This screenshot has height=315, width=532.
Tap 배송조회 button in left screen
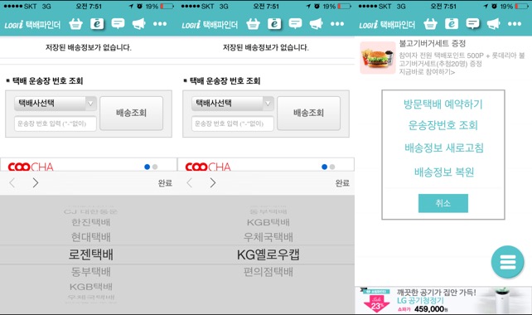click(131, 113)
